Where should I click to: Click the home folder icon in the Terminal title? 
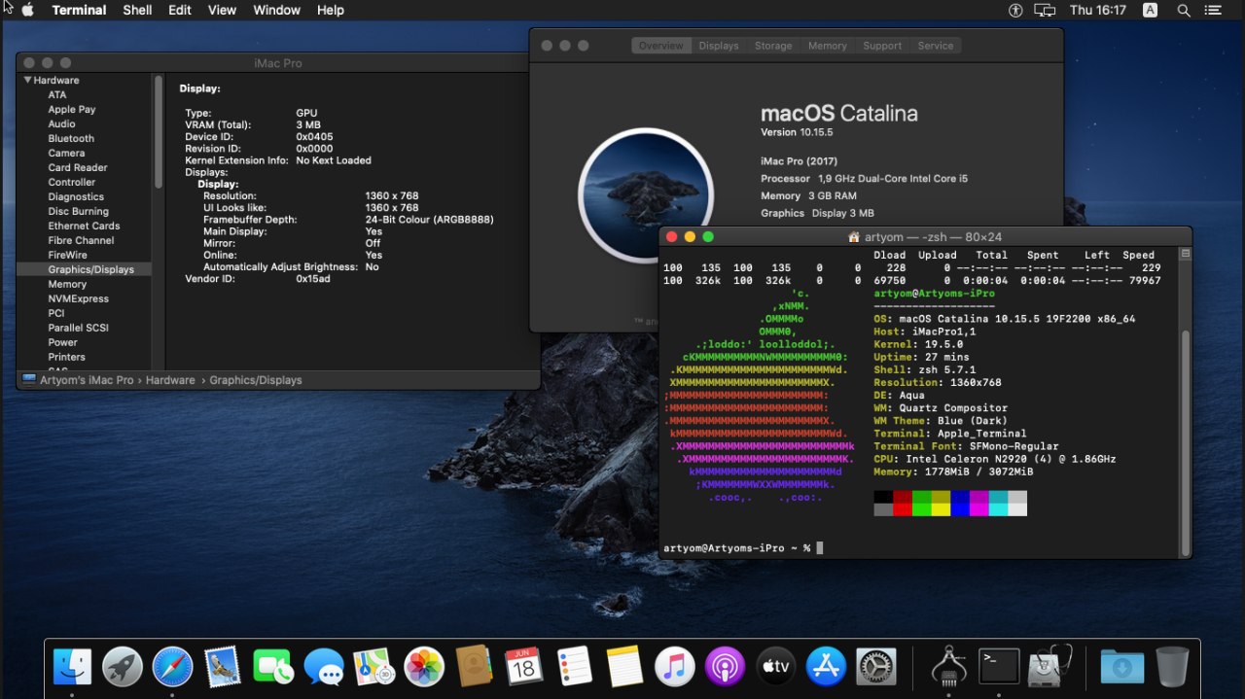(854, 236)
